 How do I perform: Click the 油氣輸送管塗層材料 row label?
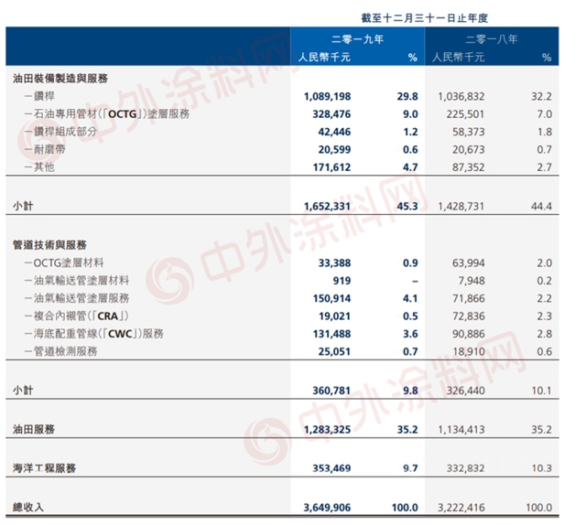point(77,281)
